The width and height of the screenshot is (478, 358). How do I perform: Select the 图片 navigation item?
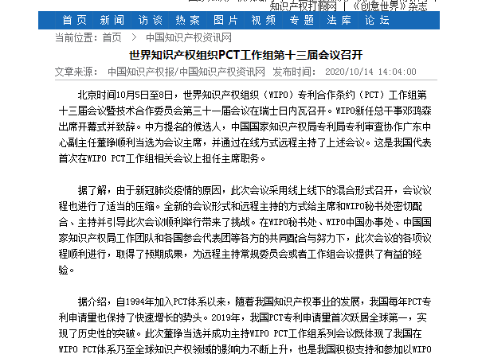(225, 21)
